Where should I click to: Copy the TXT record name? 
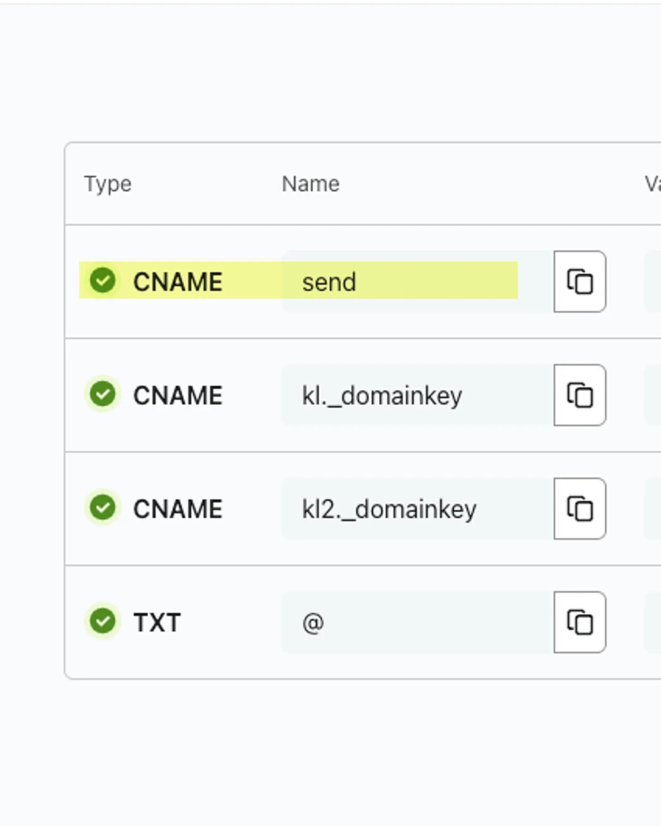point(580,621)
